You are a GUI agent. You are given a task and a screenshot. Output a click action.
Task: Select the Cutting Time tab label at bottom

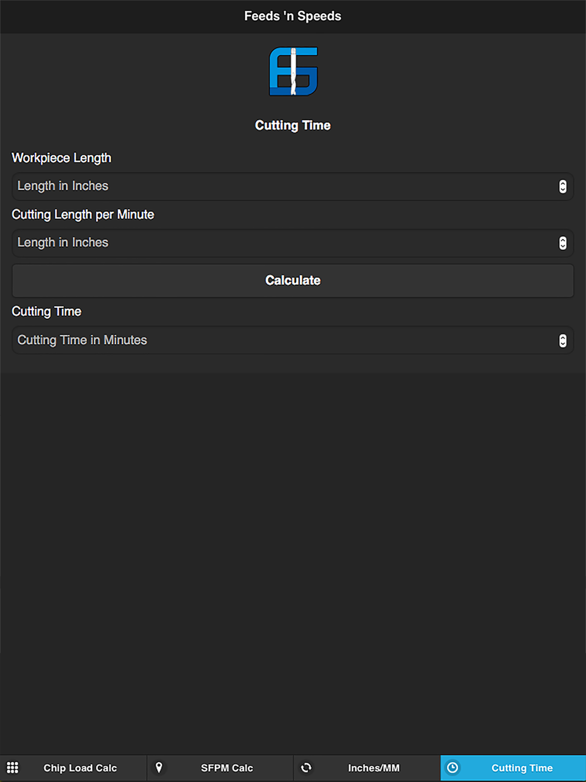pos(522,768)
